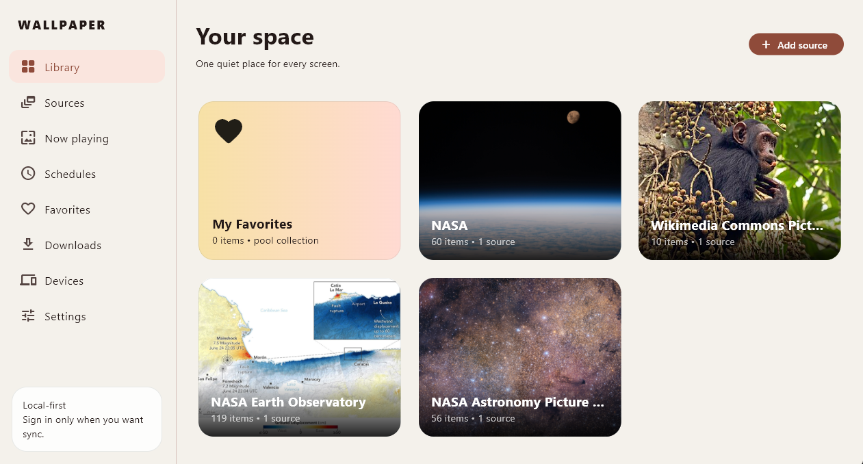Select Downloads in the sidebar
Screen dimensions: 863x464
[x=87, y=245]
